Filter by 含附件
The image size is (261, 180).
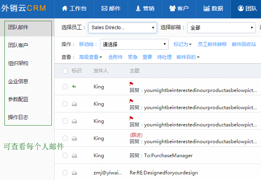pyautogui.click(x=115, y=57)
